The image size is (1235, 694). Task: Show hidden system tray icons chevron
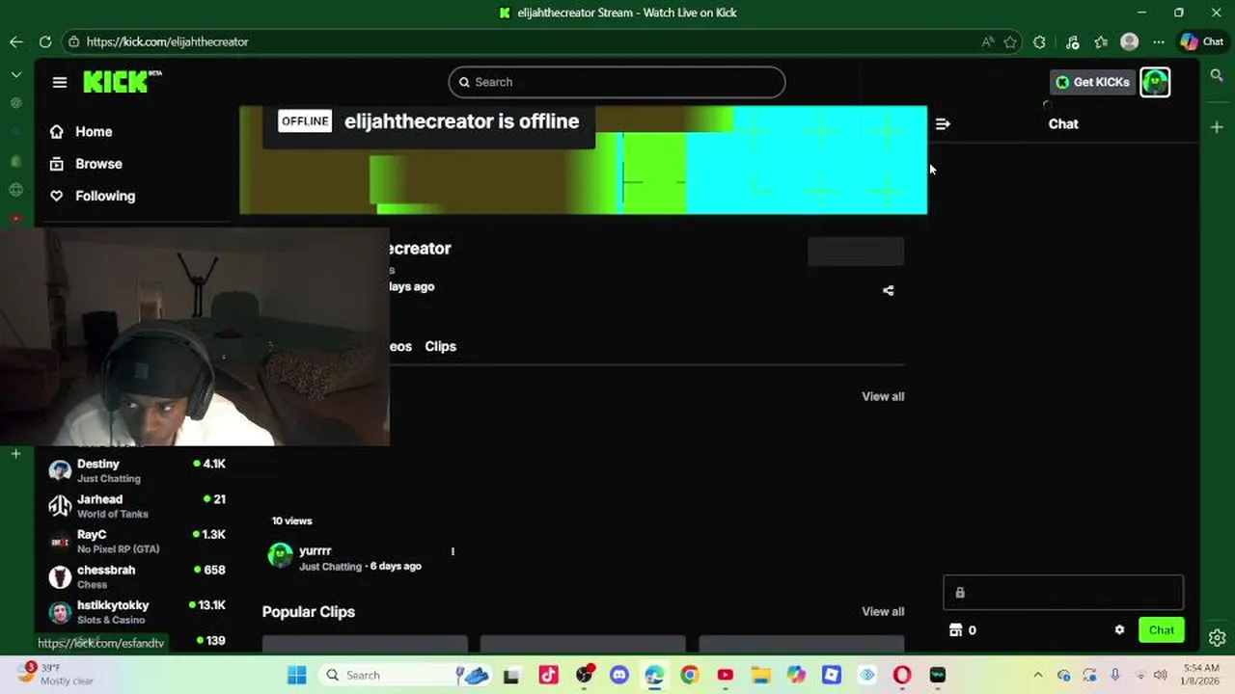(x=1038, y=675)
